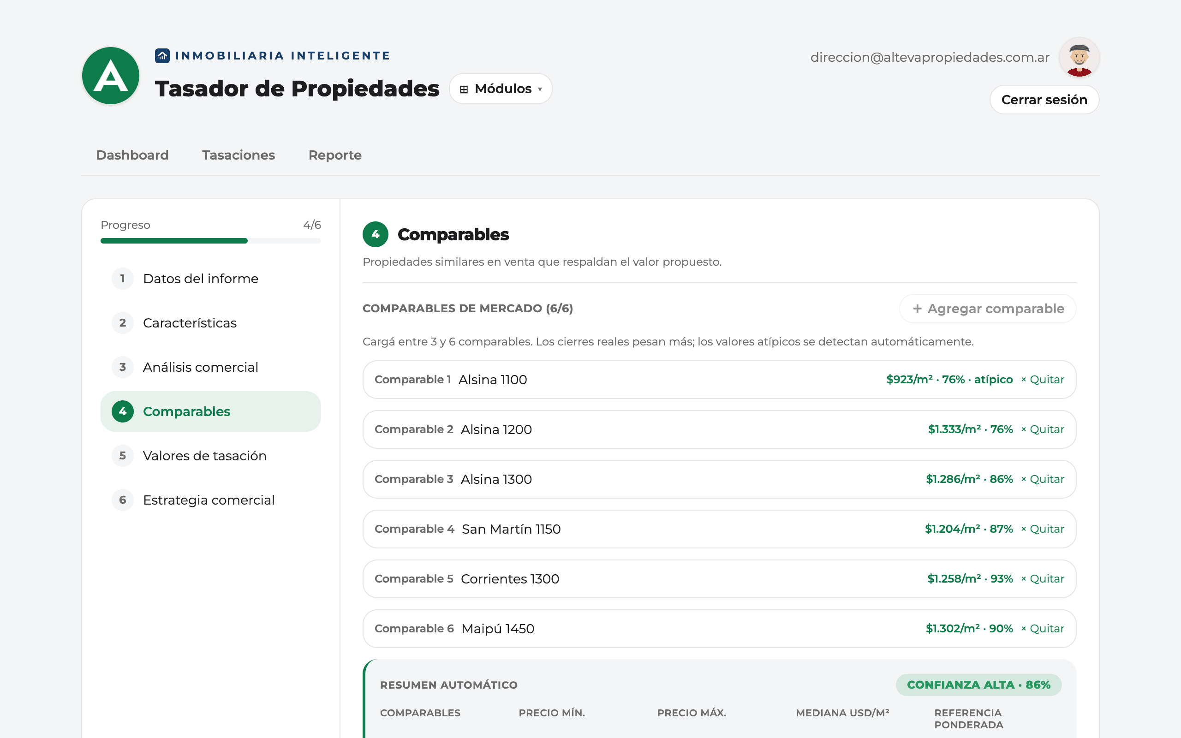This screenshot has width=1181, height=738.
Task: Click the step 6 number badge
Action: pyautogui.click(x=123, y=500)
